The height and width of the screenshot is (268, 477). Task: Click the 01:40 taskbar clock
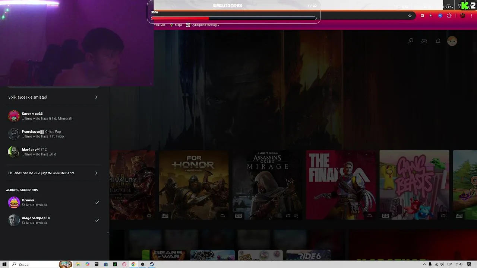coord(459,264)
